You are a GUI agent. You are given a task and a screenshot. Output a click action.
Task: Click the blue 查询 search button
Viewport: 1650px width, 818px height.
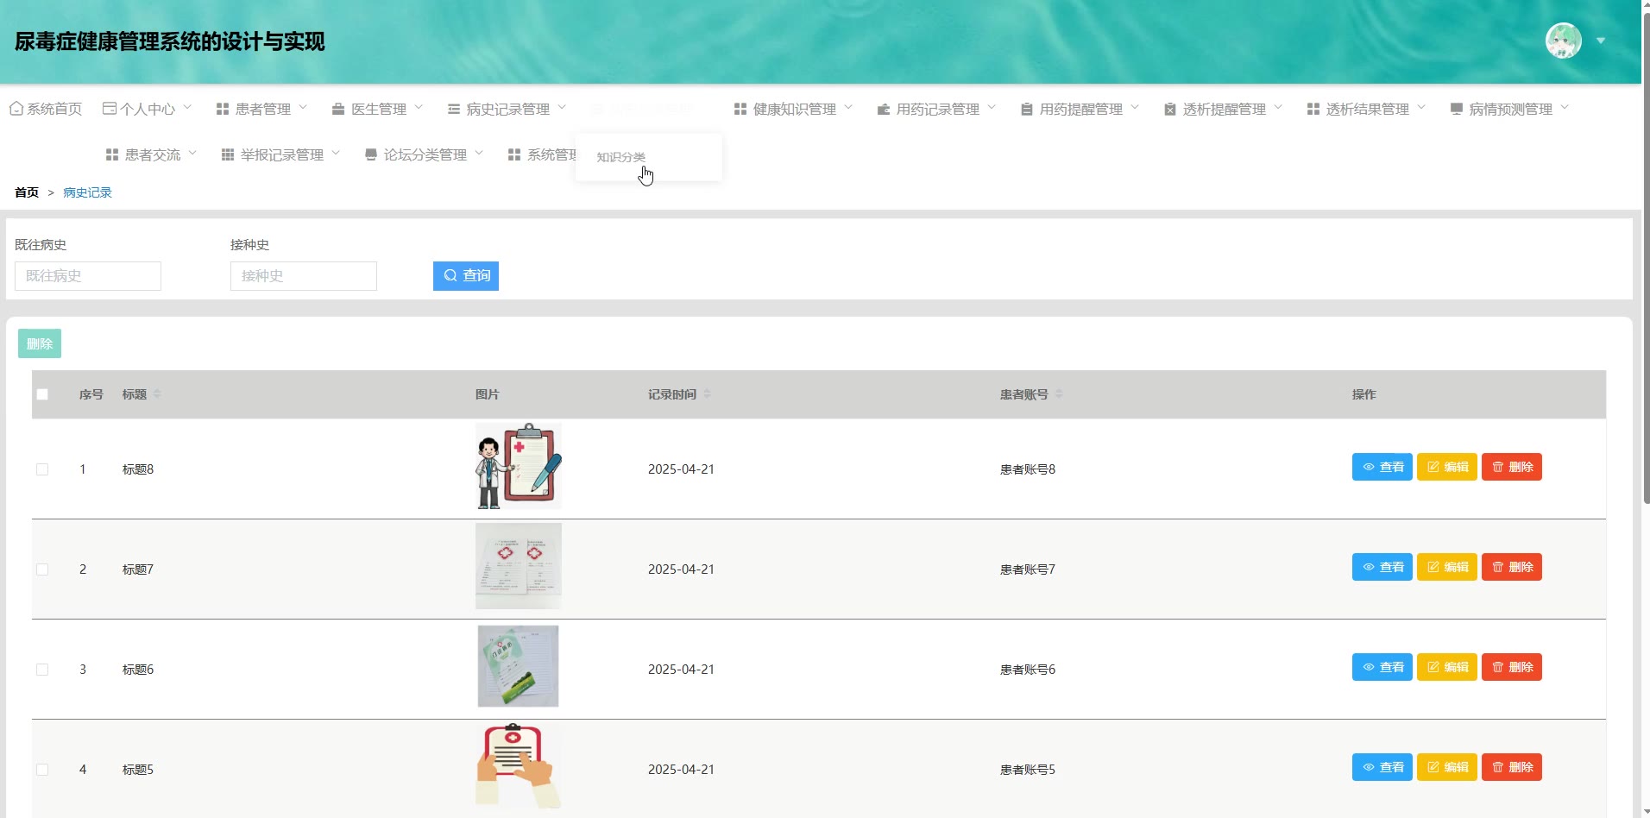(x=466, y=276)
